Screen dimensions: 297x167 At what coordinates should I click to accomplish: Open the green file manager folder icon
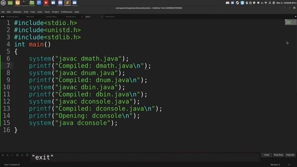point(32,3)
